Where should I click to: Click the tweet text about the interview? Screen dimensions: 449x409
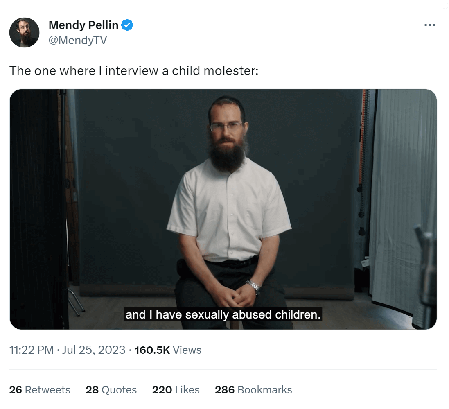point(134,71)
